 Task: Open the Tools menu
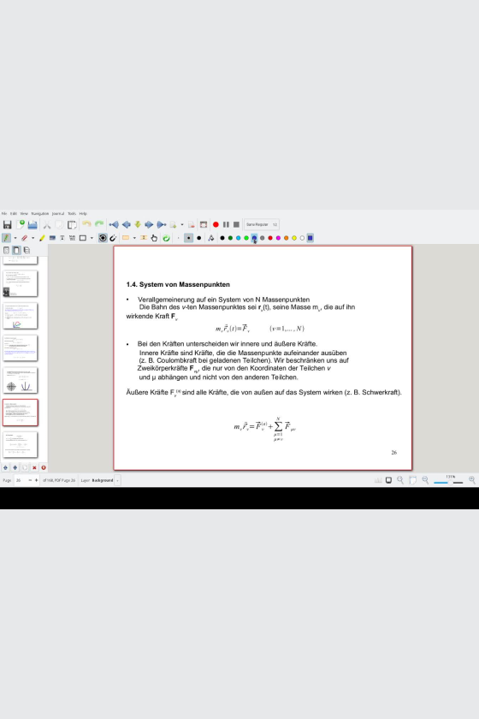point(72,214)
